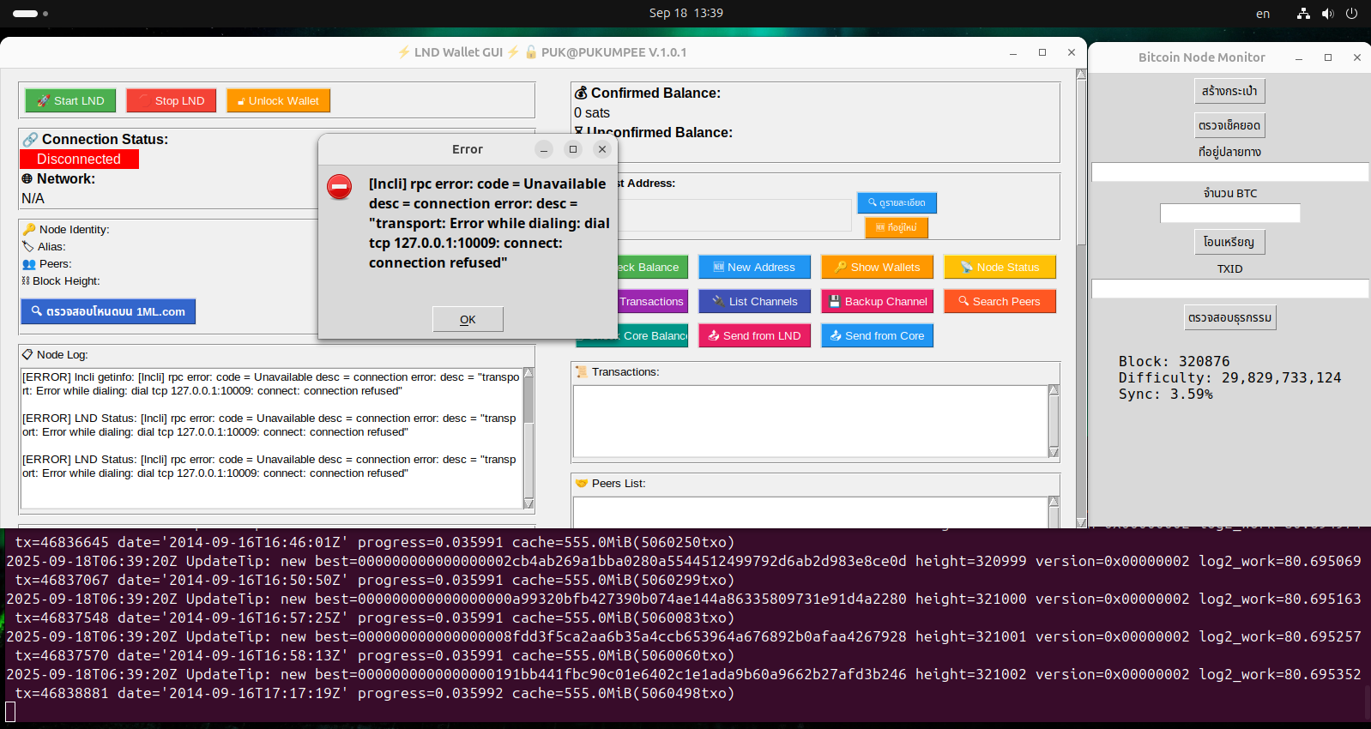Click the Node Status button
This screenshot has height=729, width=1371.
(999, 267)
